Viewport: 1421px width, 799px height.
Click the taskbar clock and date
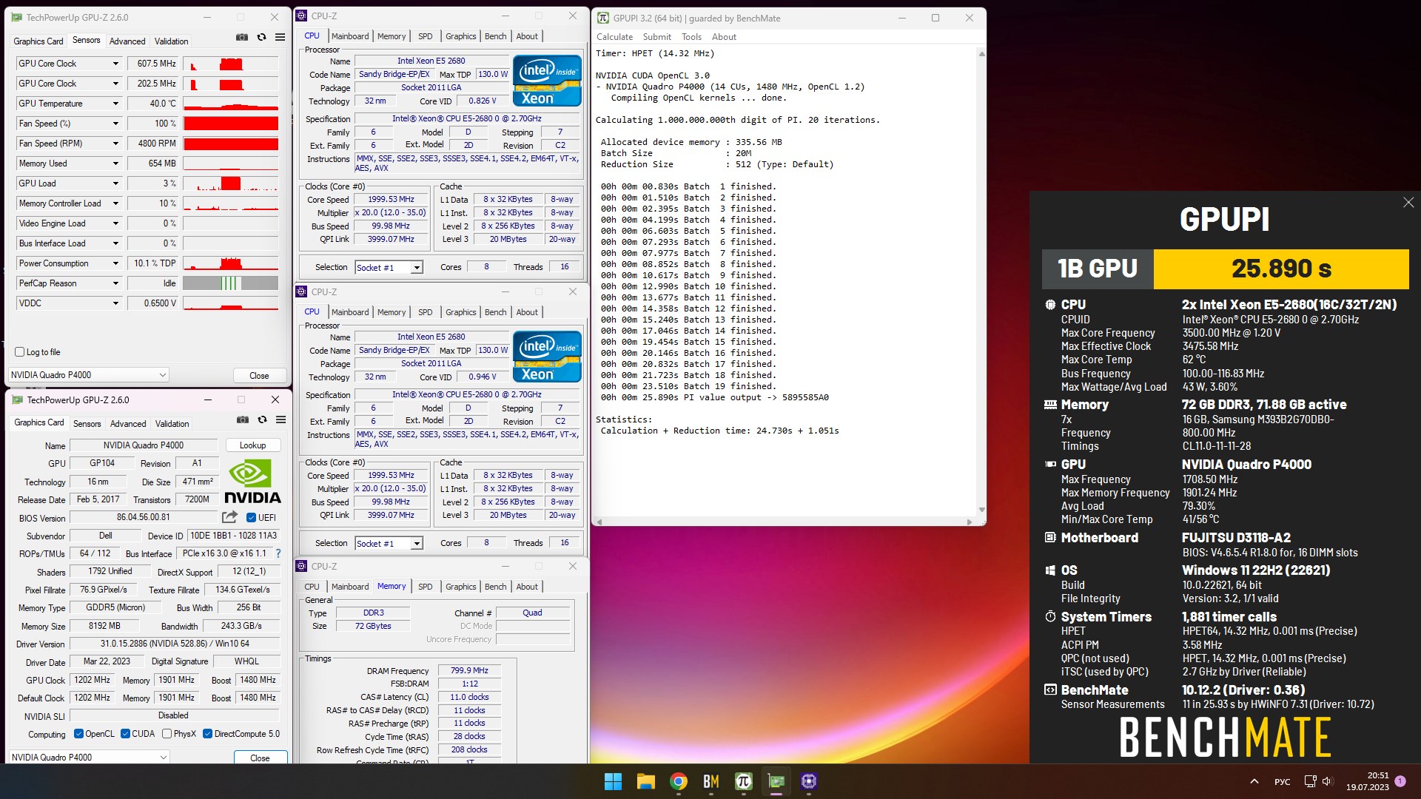[x=1367, y=781]
